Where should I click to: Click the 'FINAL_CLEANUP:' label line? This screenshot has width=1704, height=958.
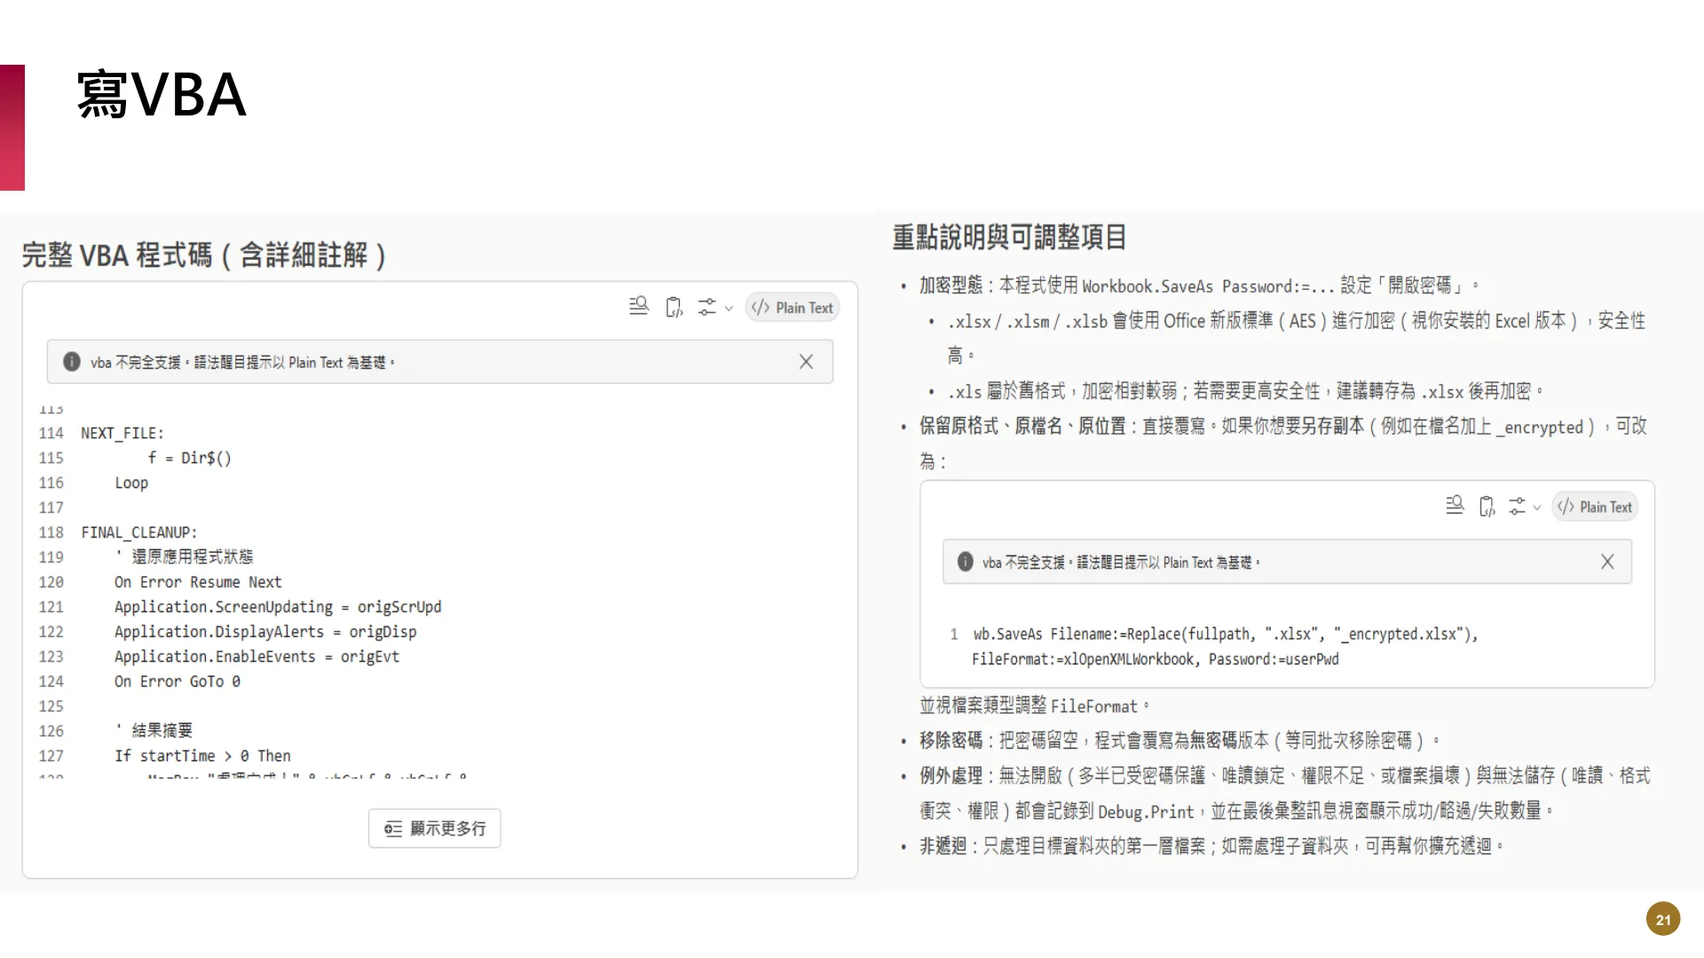pyautogui.click(x=139, y=532)
